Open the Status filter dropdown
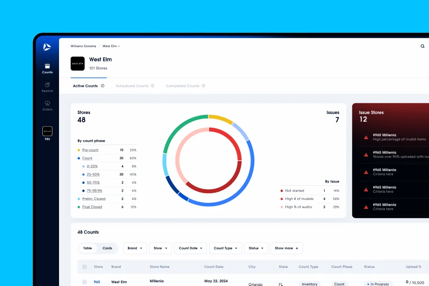The height and width of the screenshot is (286, 429). [x=256, y=248]
